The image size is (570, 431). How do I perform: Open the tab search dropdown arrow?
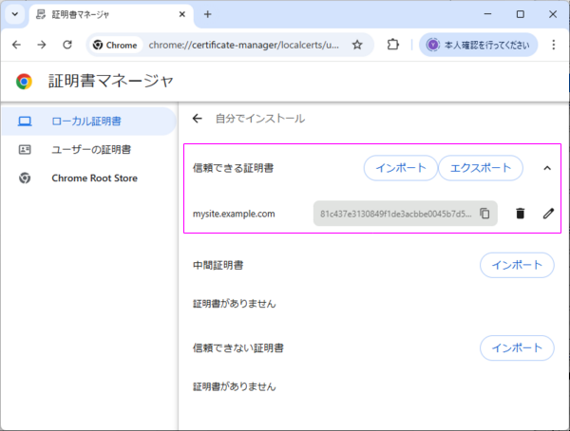tap(15, 14)
